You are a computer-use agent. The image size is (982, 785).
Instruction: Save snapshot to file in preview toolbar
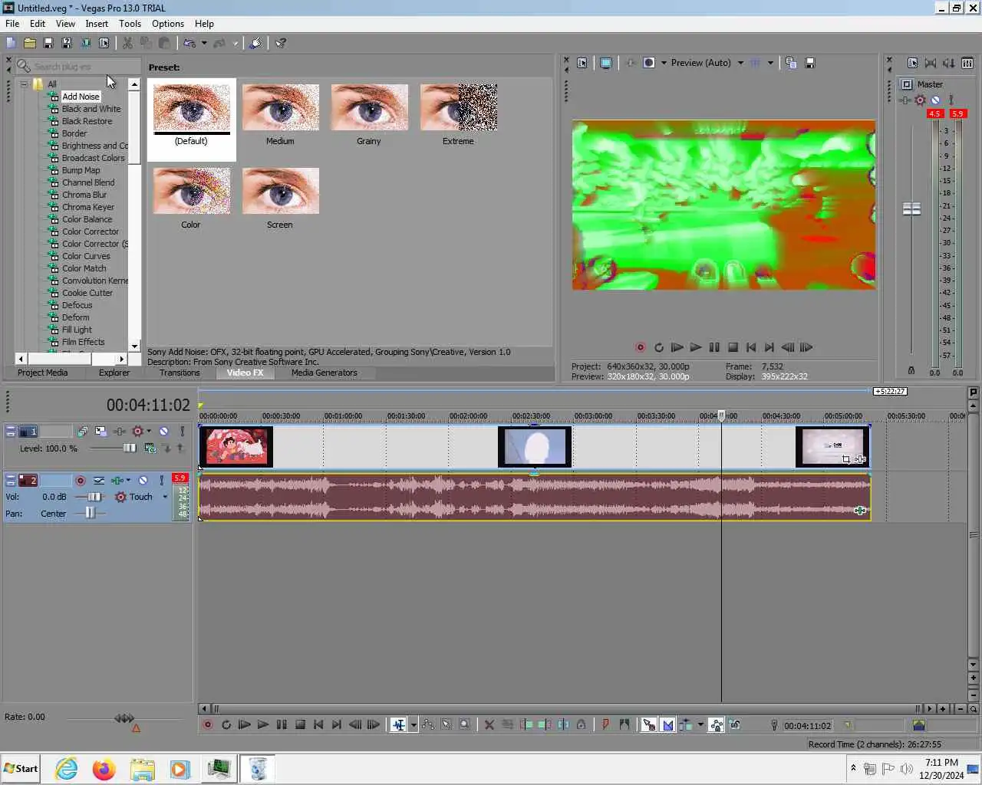(810, 63)
